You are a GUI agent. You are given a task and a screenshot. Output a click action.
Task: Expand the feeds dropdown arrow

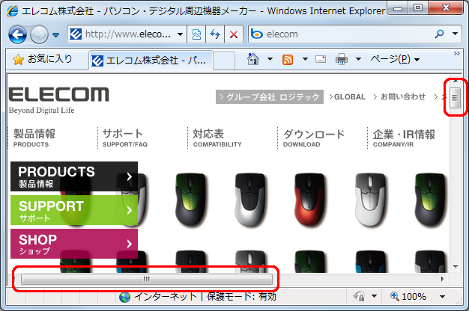pos(305,59)
